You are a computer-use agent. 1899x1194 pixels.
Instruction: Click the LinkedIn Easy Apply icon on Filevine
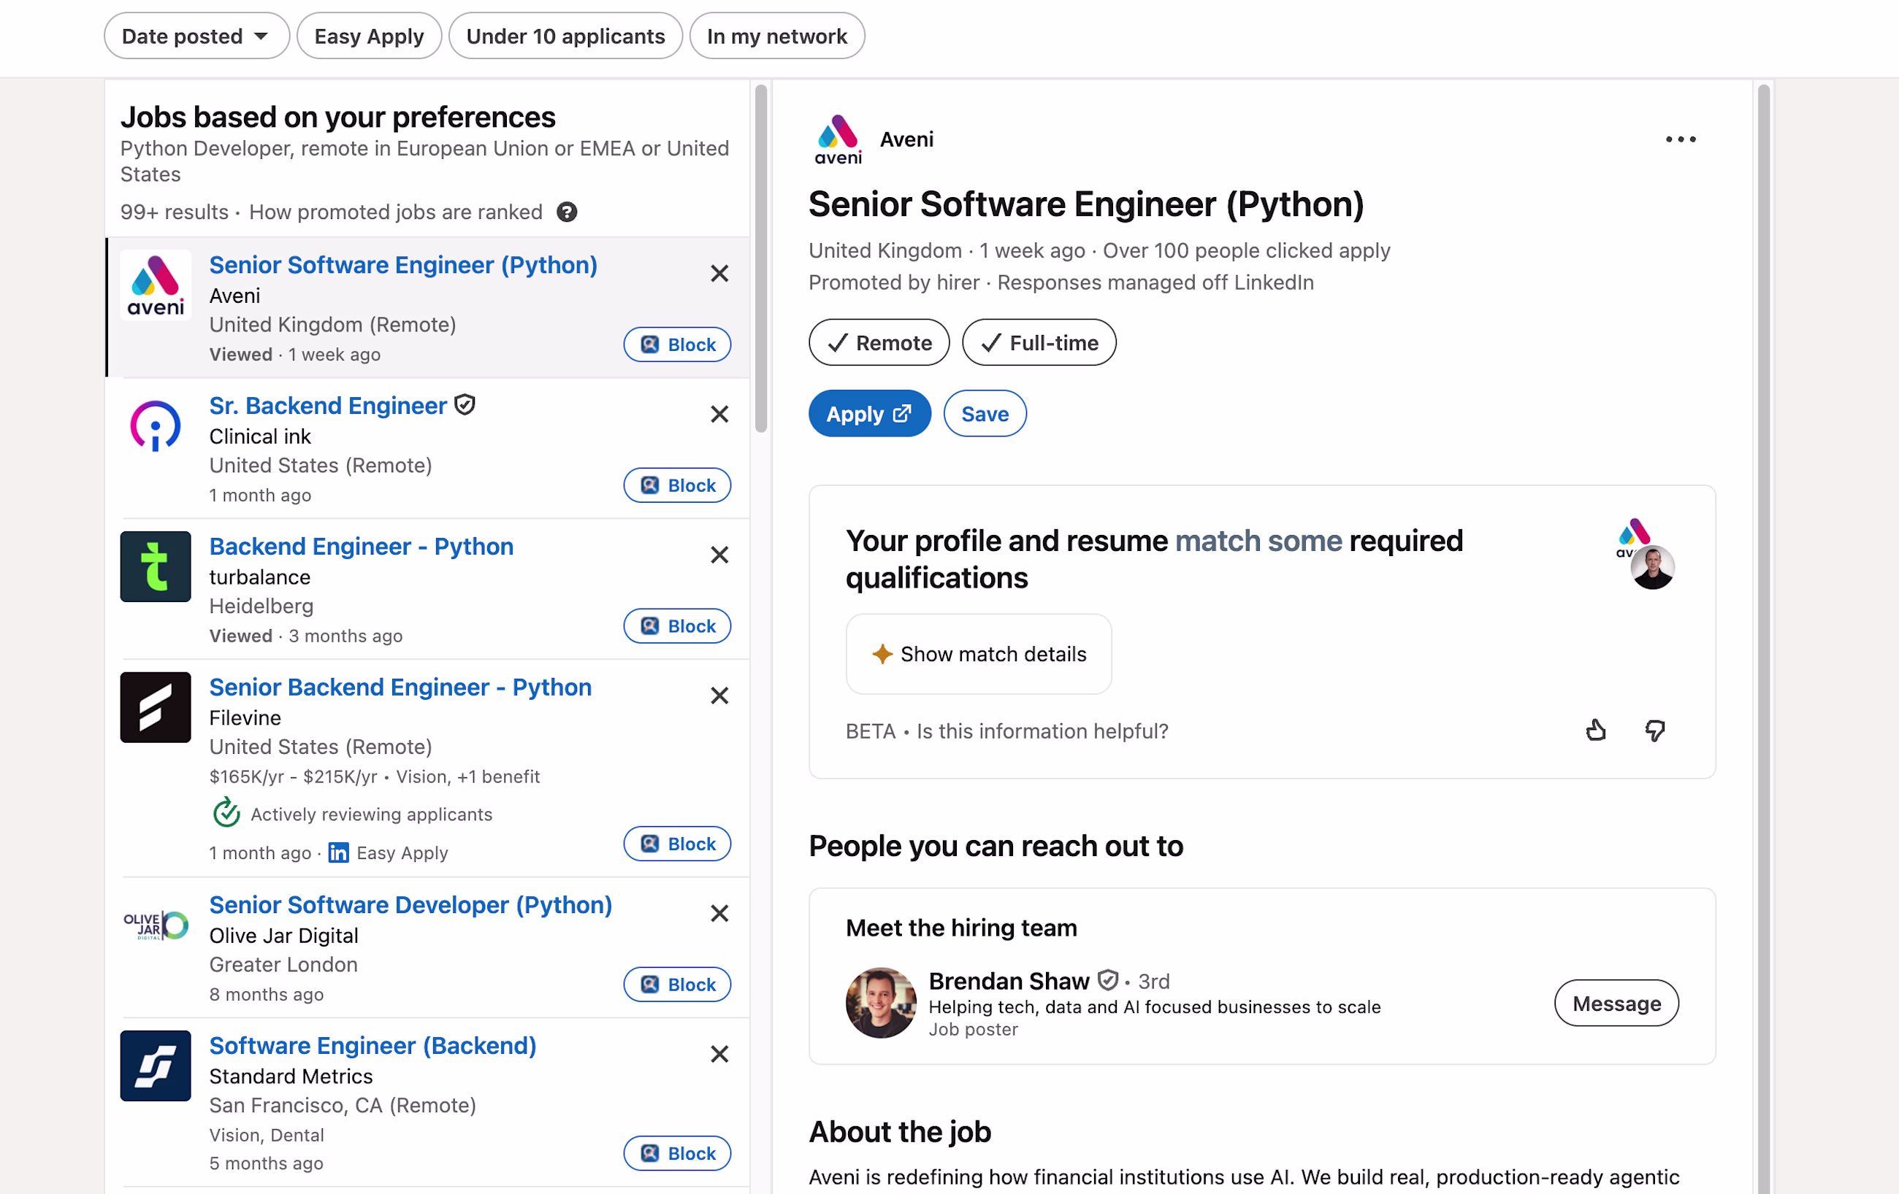339,852
